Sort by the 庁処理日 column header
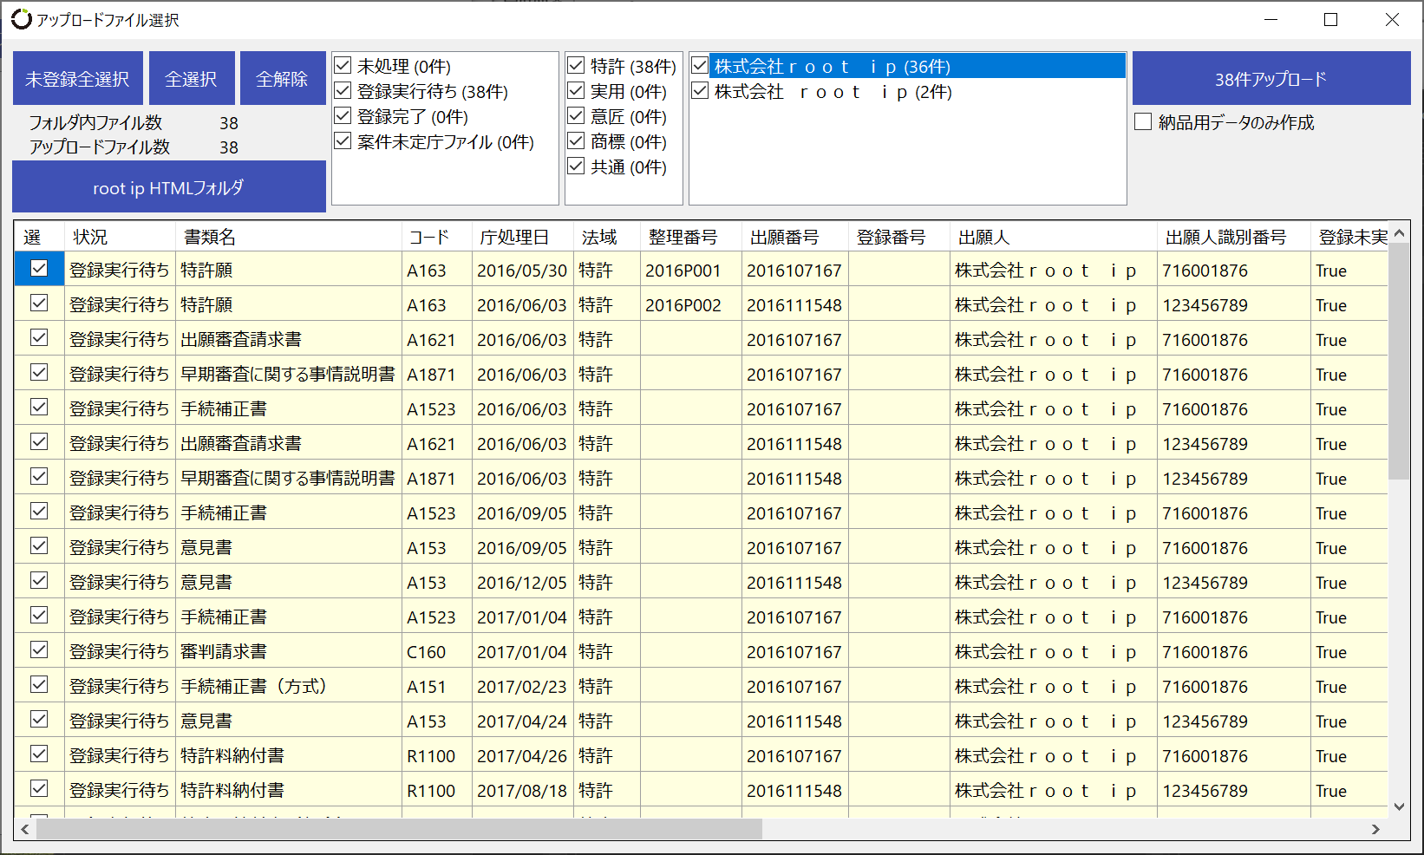 (x=523, y=237)
